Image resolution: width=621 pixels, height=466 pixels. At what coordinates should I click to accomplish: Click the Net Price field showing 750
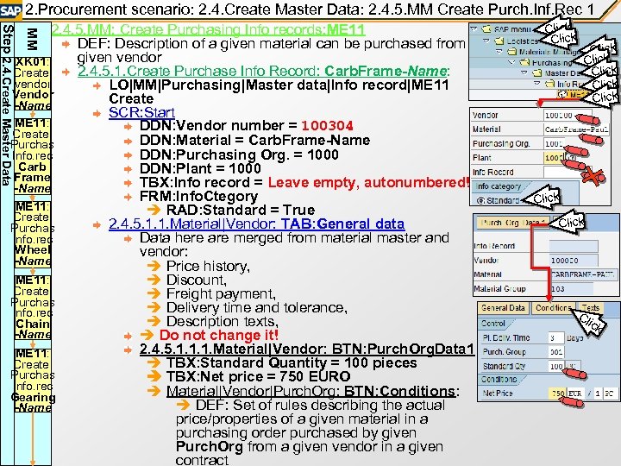coord(558,394)
